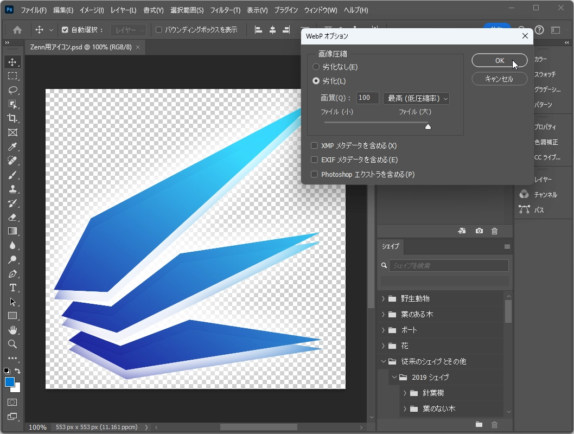Image resolution: width=574 pixels, height=434 pixels.
Task: Select the Blur tool
Action: [x=12, y=246]
